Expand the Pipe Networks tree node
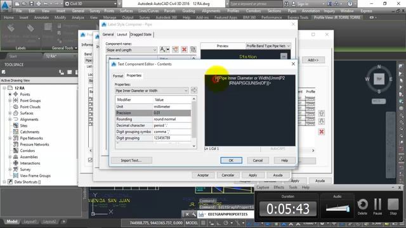Viewport: 406px width, 228px height. point(10,138)
